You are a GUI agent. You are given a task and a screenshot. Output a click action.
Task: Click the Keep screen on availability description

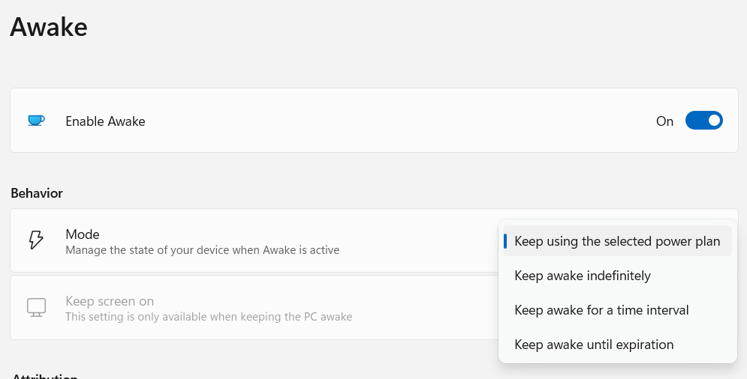pyautogui.click(x=209, y=317)
